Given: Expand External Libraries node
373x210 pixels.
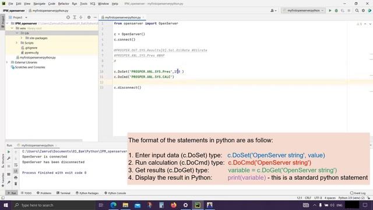Looking at the screenshot, I should (7, 62).
